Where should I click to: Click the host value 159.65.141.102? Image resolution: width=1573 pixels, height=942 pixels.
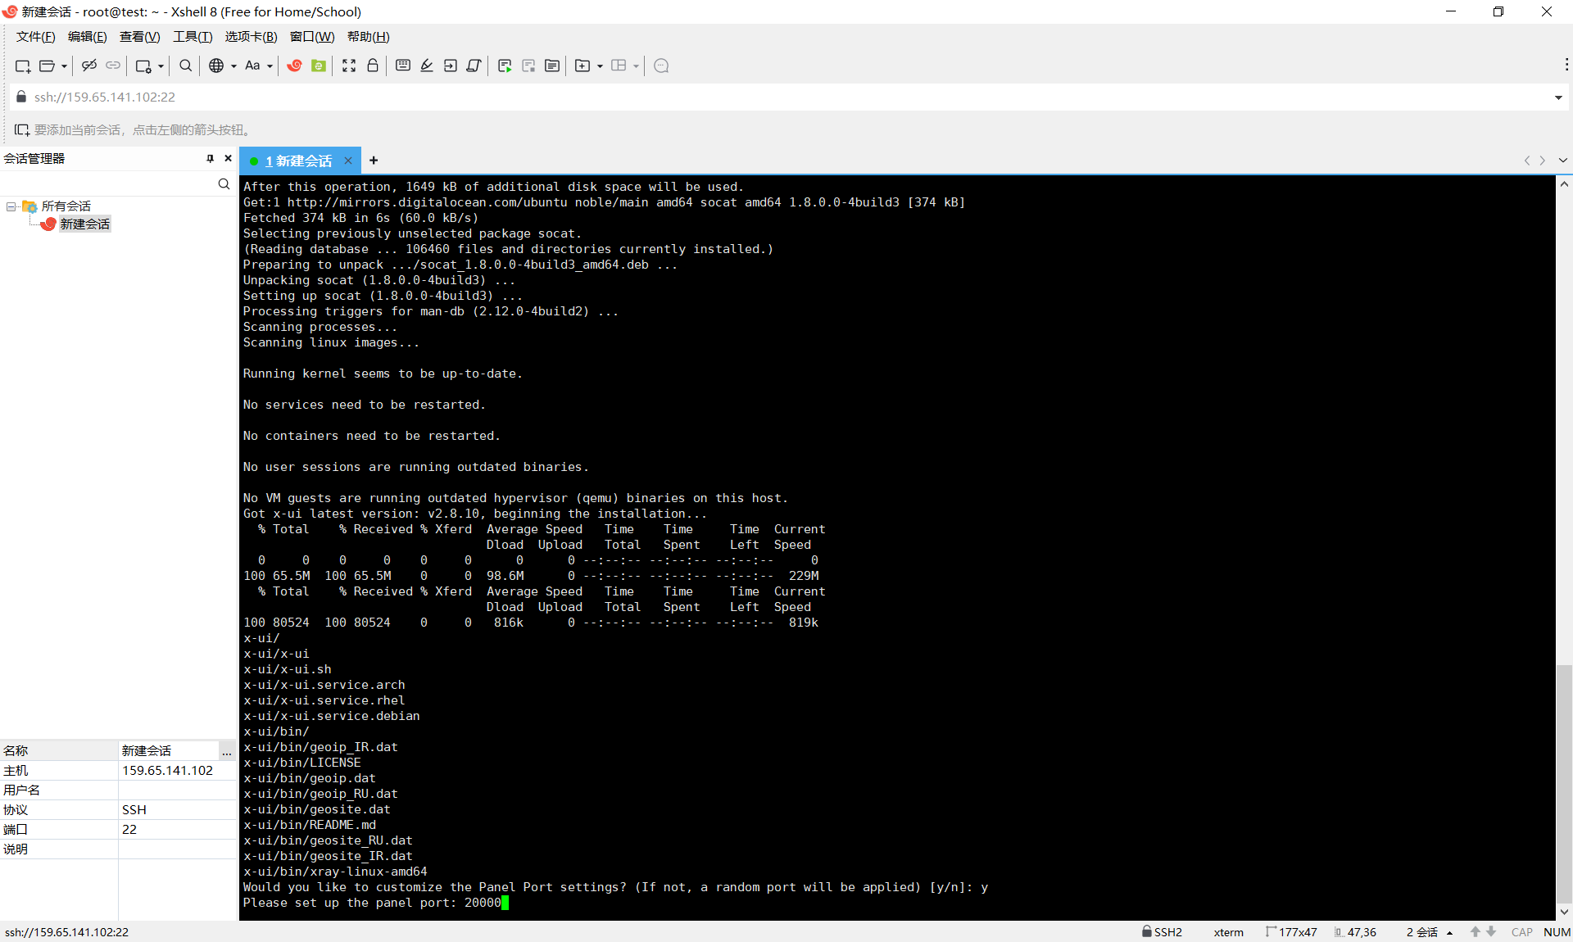pos(167,771)
